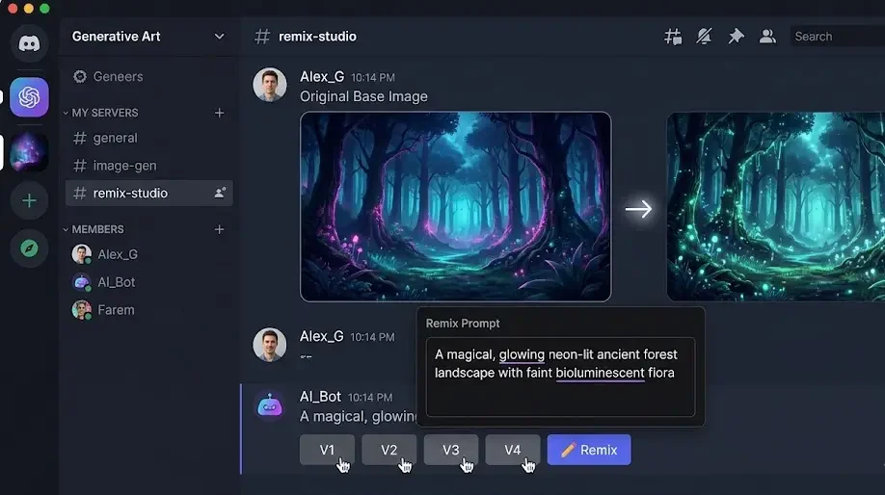Viewport: 885px width, 495px height.
Task: Click the macOS green zoom button
Action: click(x=44, y=9)
